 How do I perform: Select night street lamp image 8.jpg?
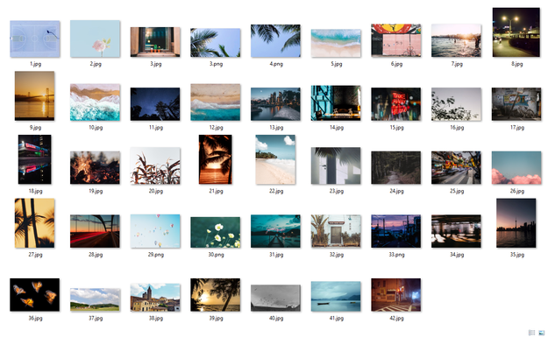[x=516, y=32]
